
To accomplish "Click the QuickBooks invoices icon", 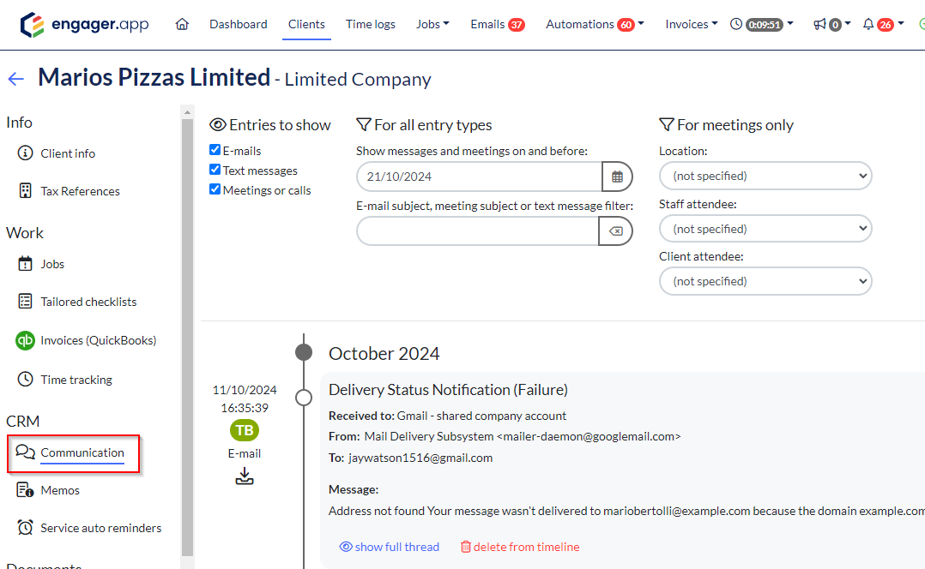I will point(26,340).
